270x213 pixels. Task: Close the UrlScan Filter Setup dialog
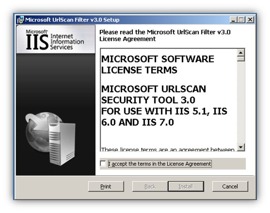click(250, 20)
